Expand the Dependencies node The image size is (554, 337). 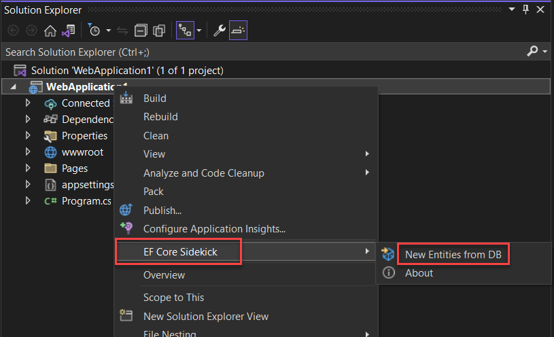28,119
